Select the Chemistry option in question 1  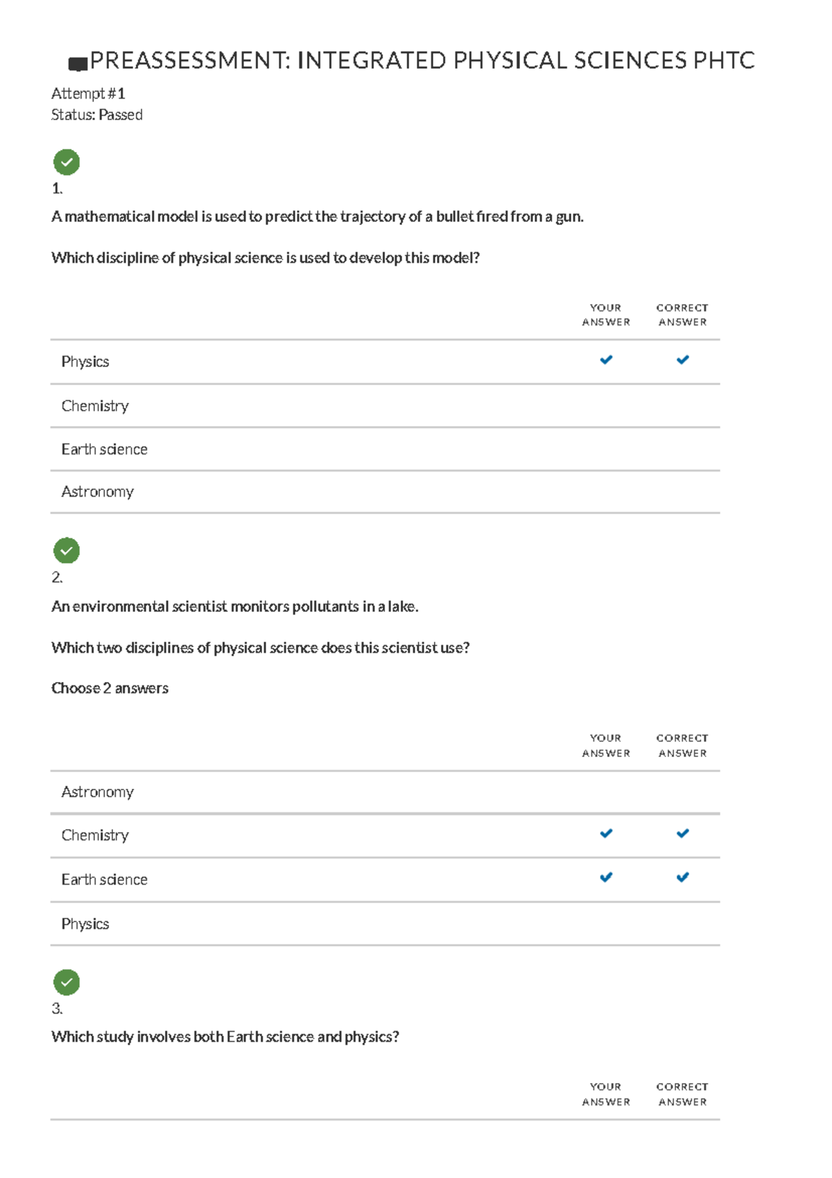point(95,406)
